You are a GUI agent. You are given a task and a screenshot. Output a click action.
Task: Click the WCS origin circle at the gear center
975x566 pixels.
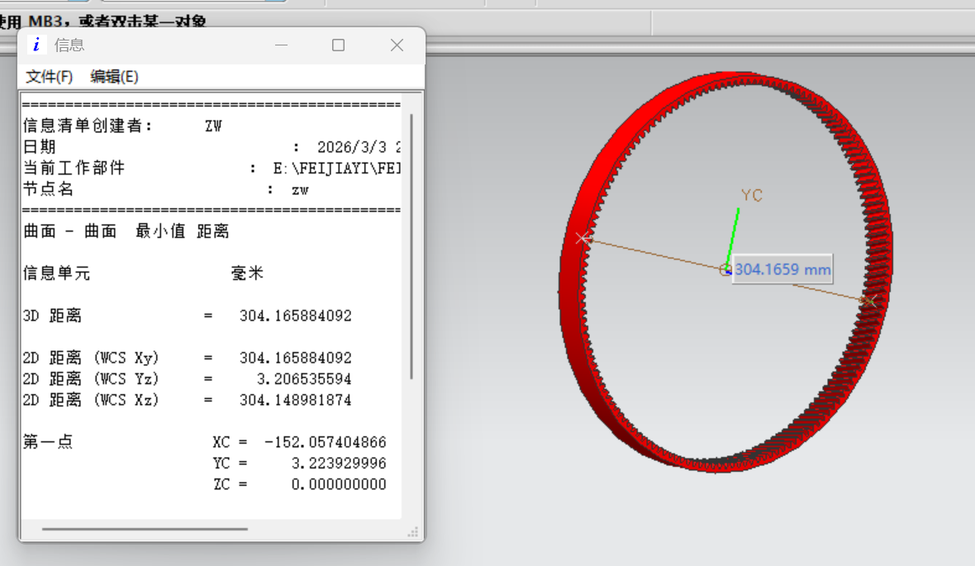725,270
